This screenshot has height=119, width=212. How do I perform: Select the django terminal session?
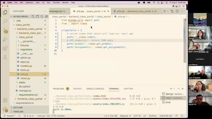(x=173, y=94)
